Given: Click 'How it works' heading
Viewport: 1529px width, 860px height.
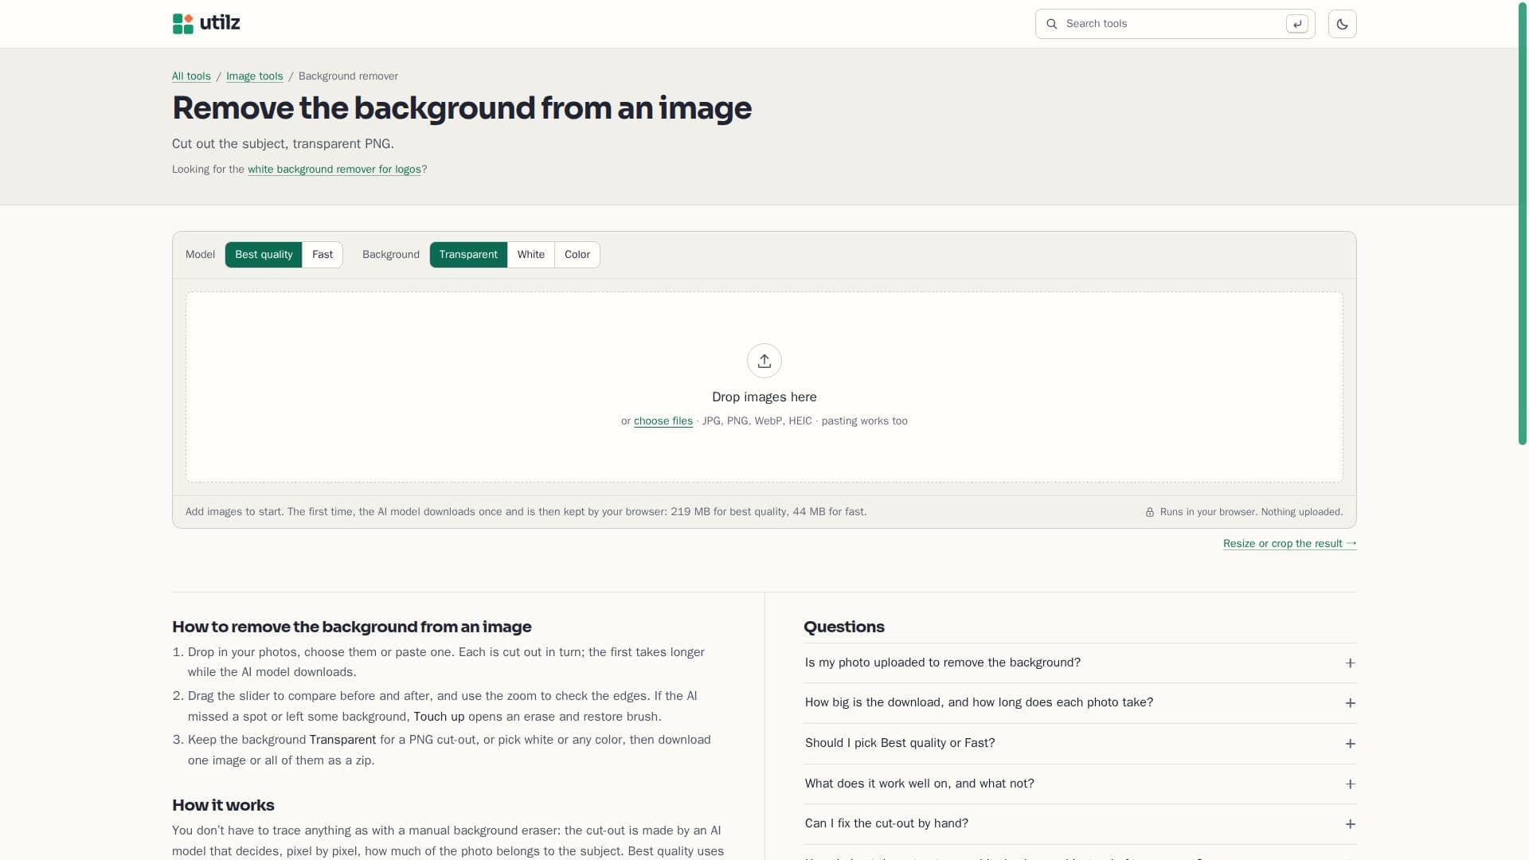Looking at the screenshot, I should [223, 805].
